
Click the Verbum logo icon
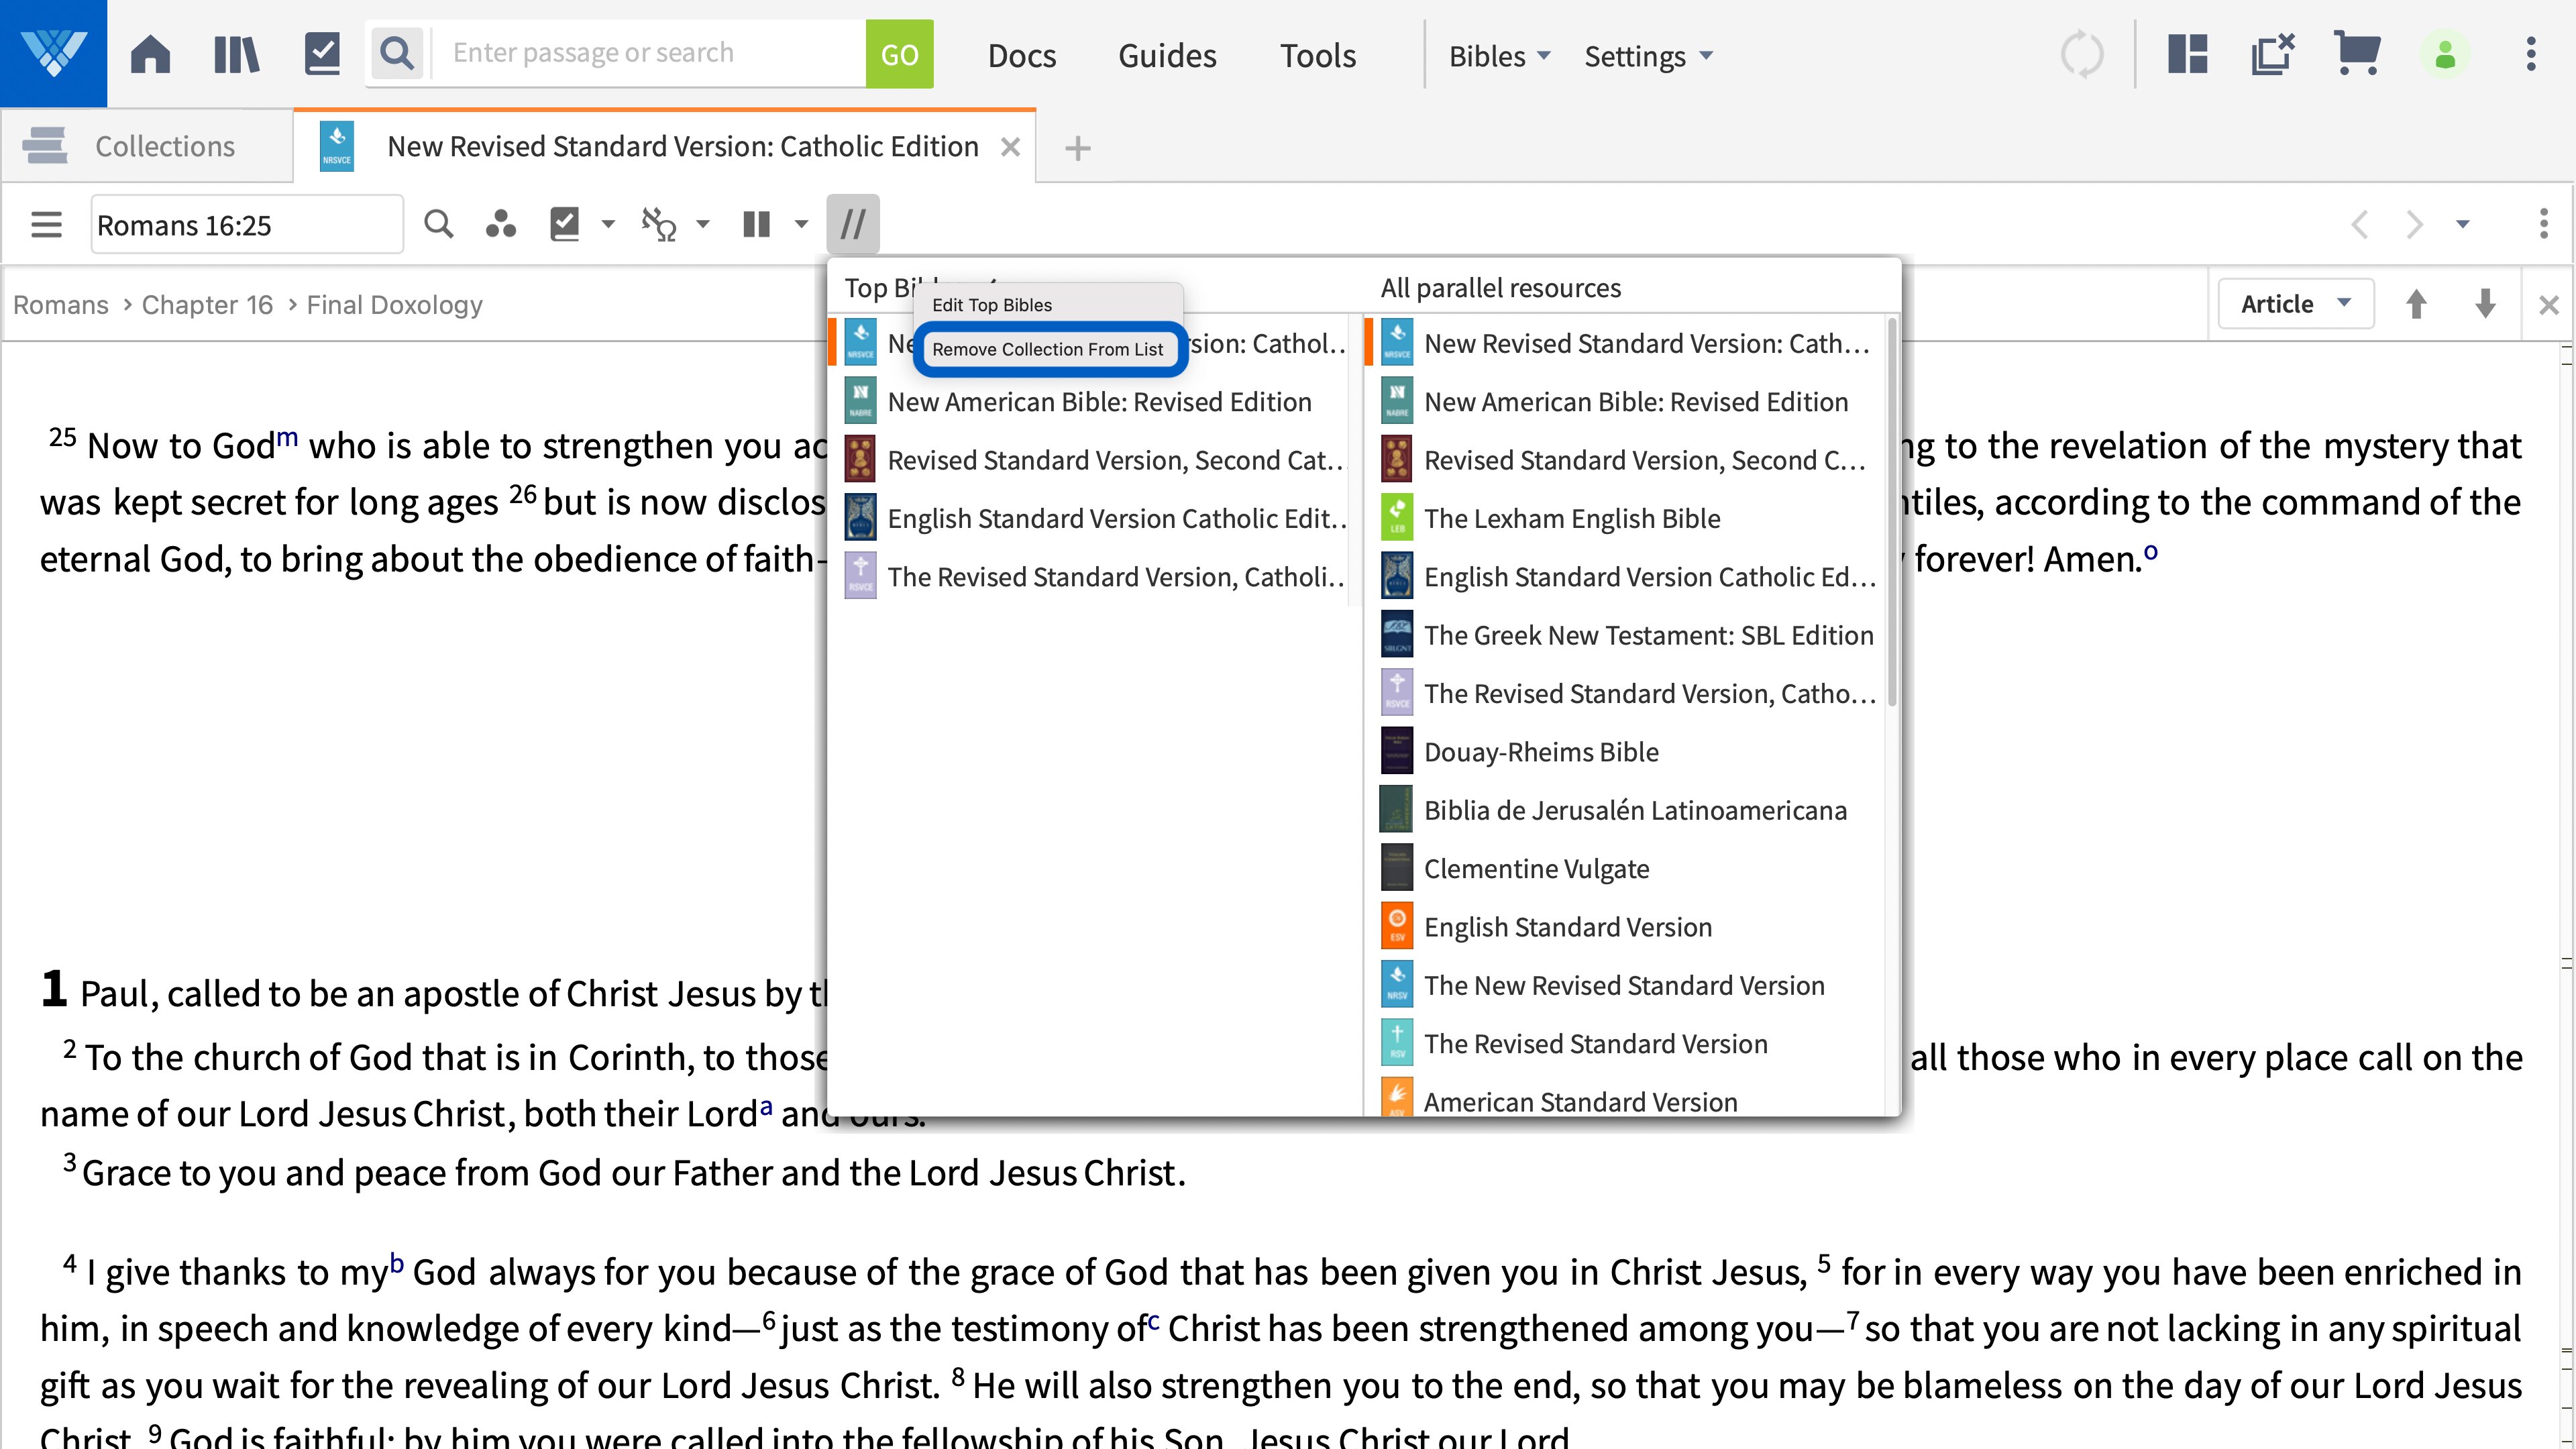coord(53,53)
